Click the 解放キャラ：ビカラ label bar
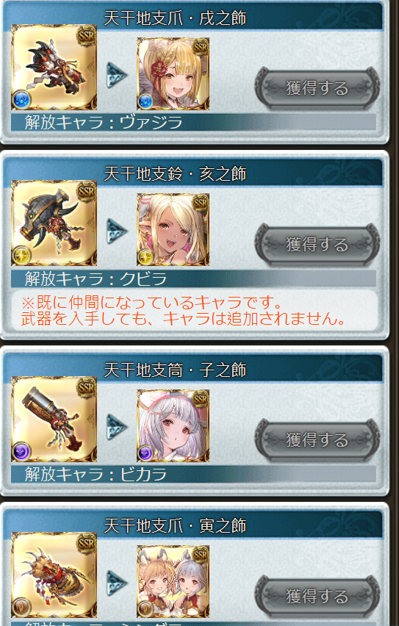The image size is (399, 626). (193, 475)
